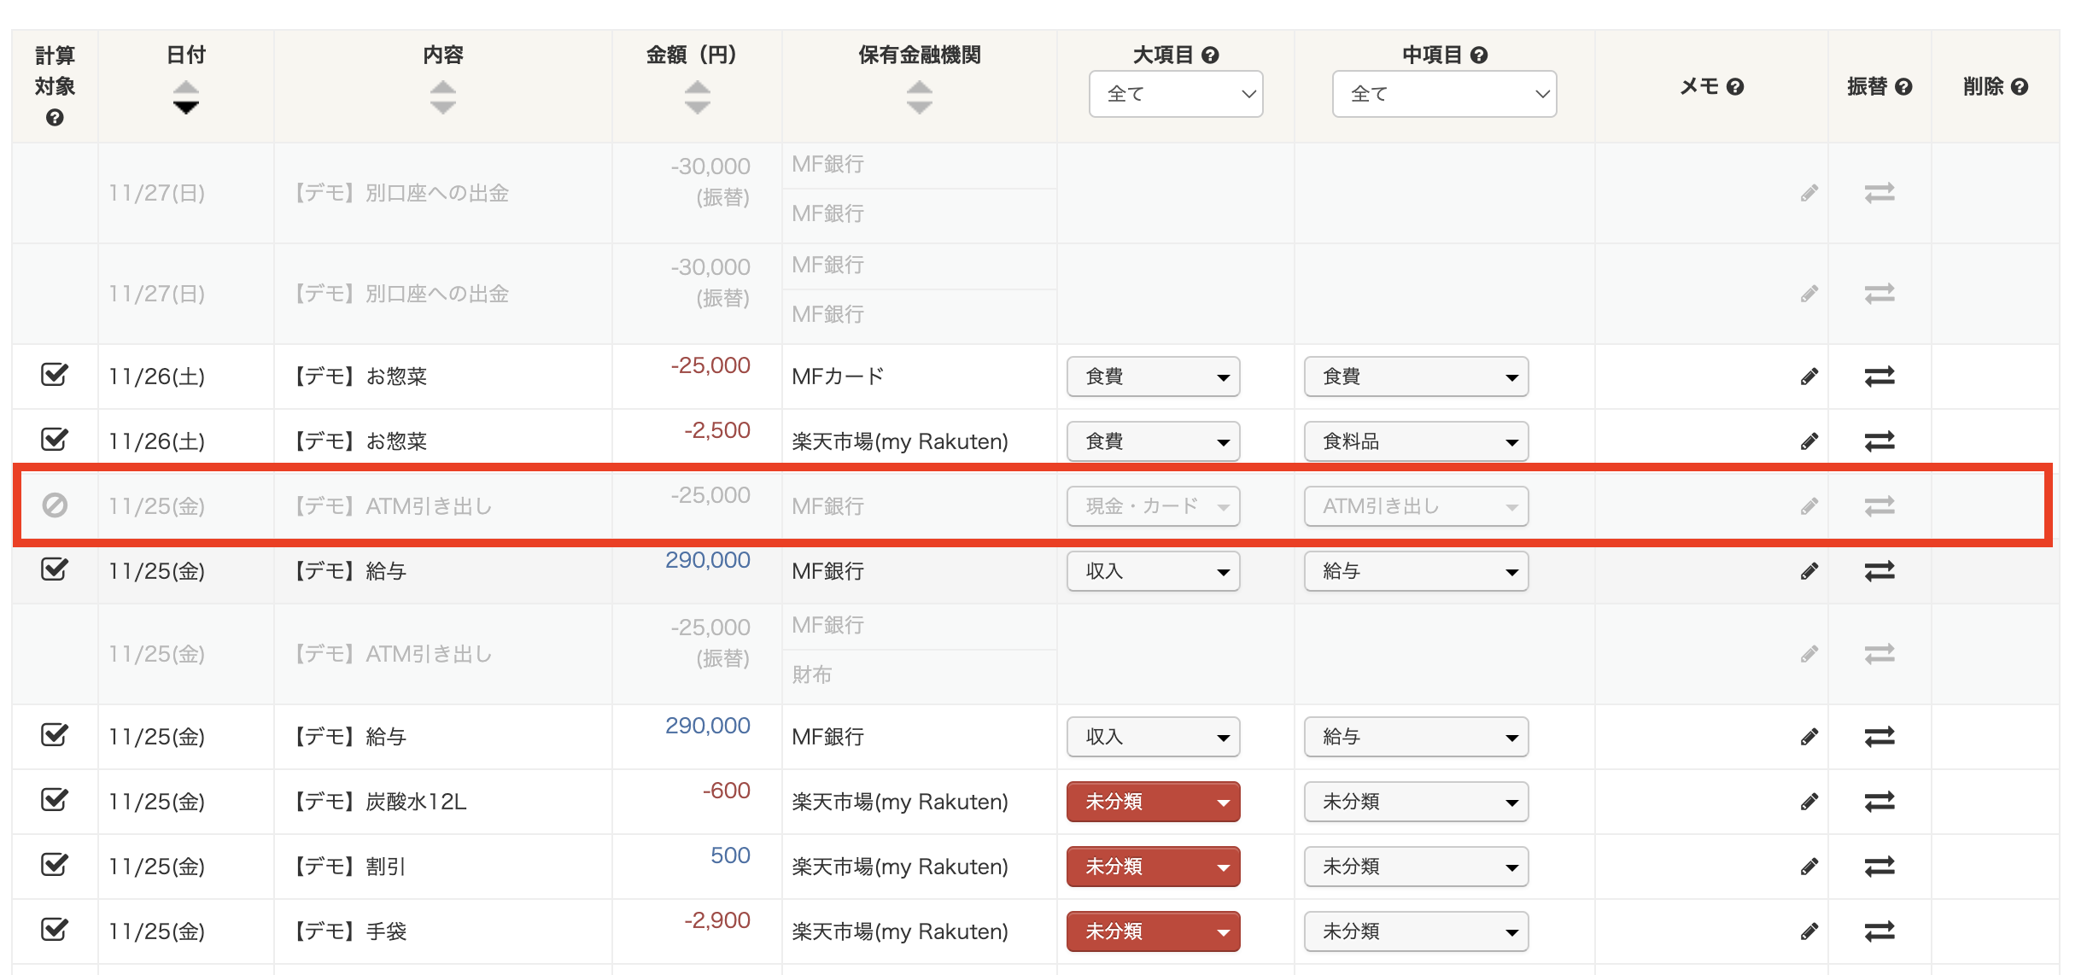The width and height of the screenshot is (2087, 975).
Task: Open 食料品 dropdown in お惣菜 楽天市場 row
Action: [x=1416, y=441]
